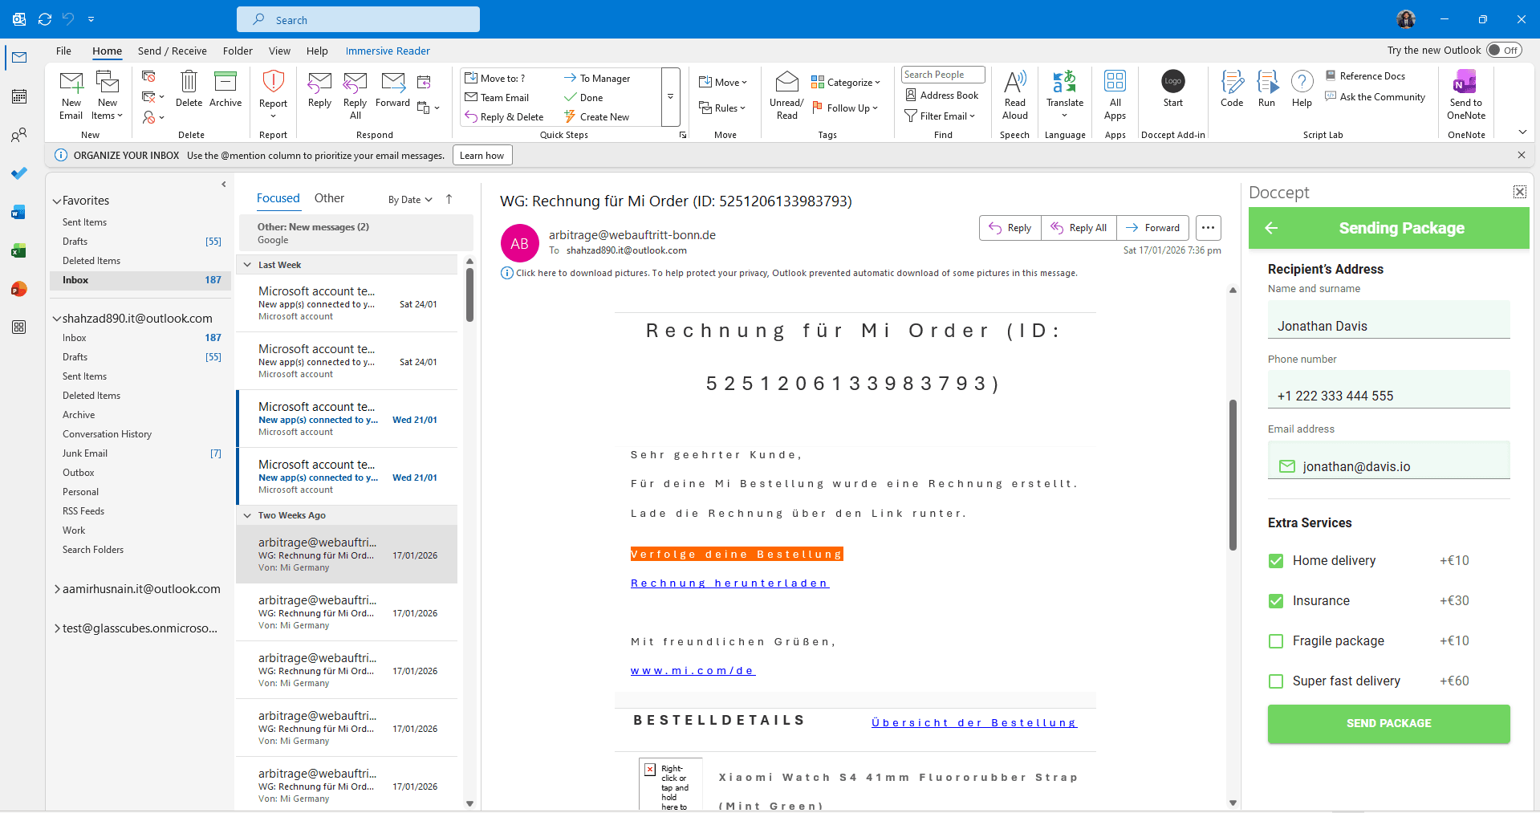
Task: Click the Script Lab Run icon
Action: [1266, 82]
